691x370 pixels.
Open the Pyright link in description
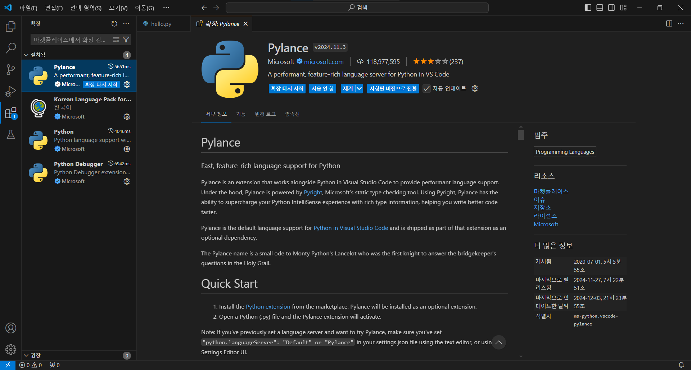[x=313, y=192]
